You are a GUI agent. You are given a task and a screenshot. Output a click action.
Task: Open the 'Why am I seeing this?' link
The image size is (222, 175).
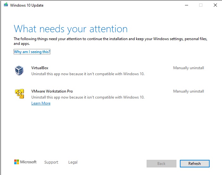[x=32, y=52]
